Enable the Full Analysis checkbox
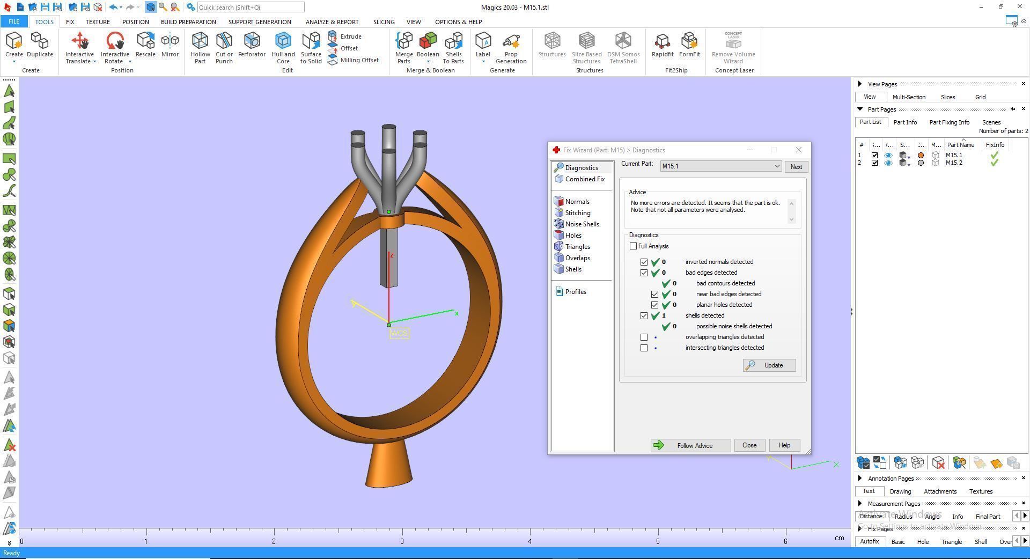 [x=633, y=246]
